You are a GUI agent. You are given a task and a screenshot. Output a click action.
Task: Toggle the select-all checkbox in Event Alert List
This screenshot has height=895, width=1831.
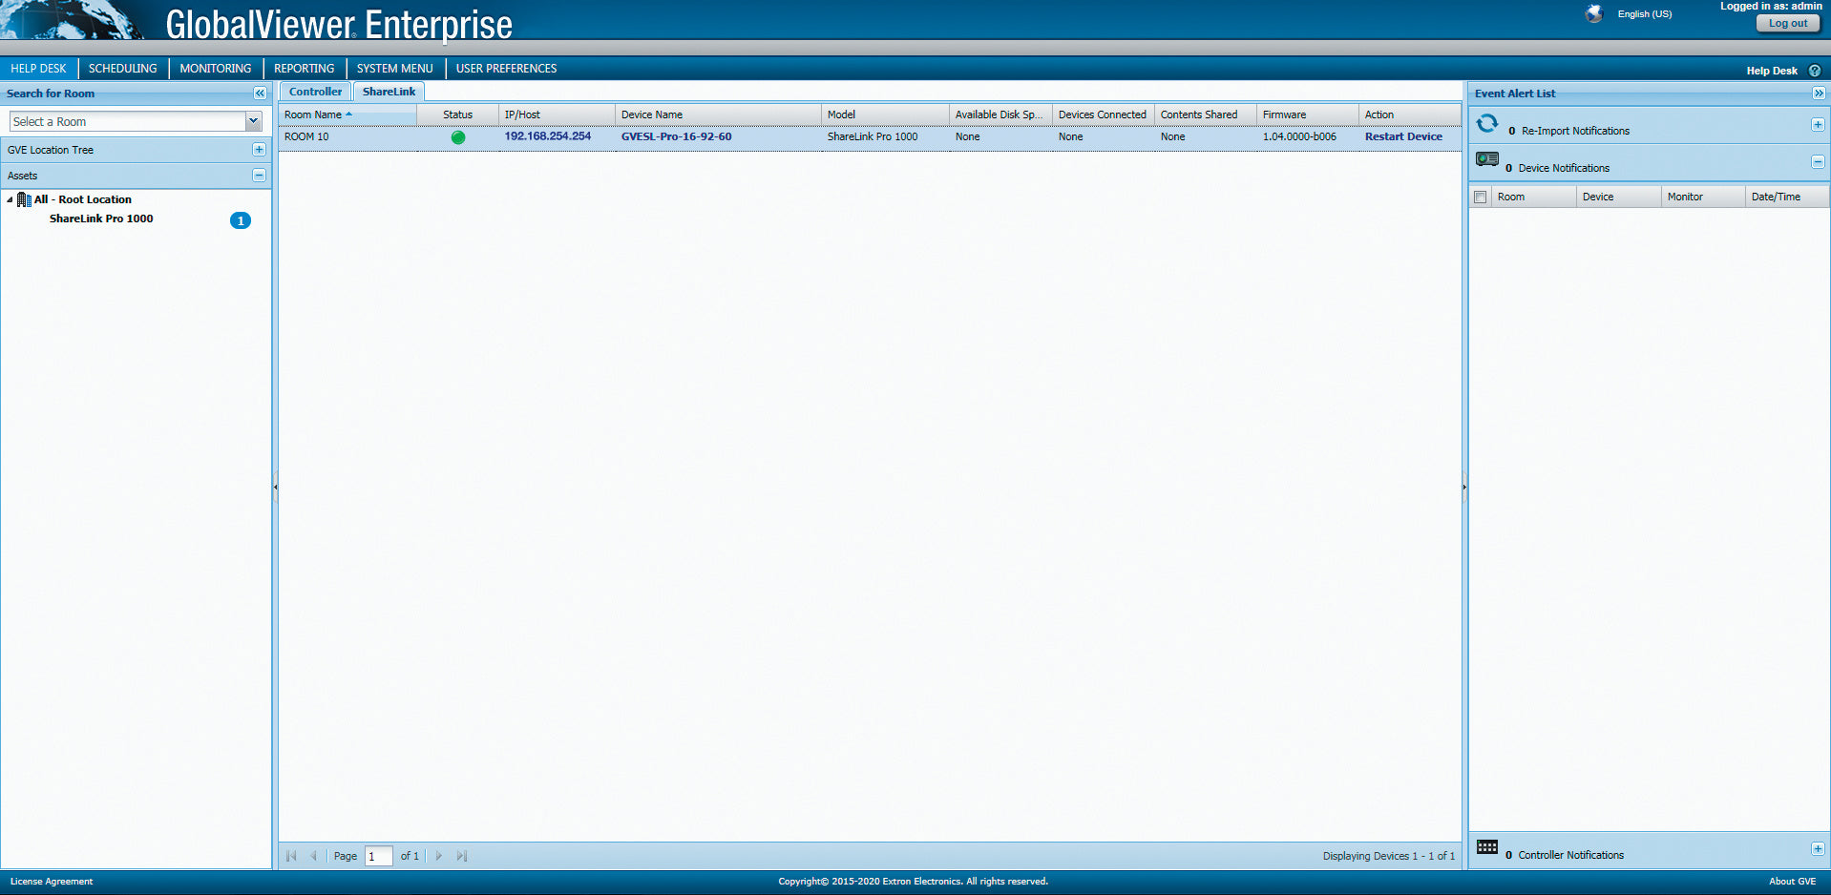(x=1481, y=198)
